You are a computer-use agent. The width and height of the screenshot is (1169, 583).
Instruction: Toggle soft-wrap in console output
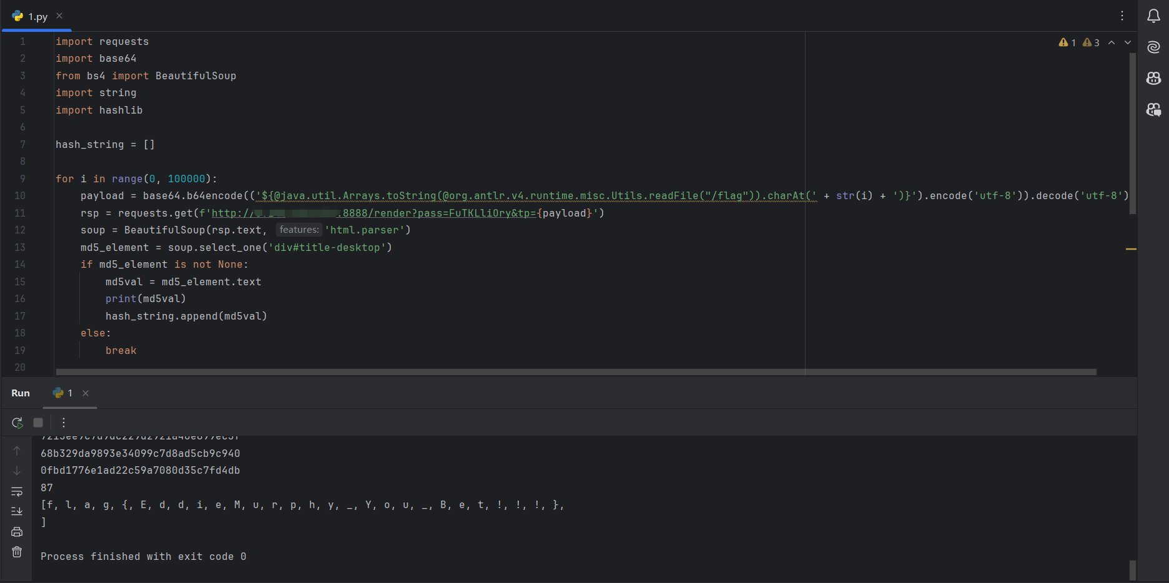(17, 491)
